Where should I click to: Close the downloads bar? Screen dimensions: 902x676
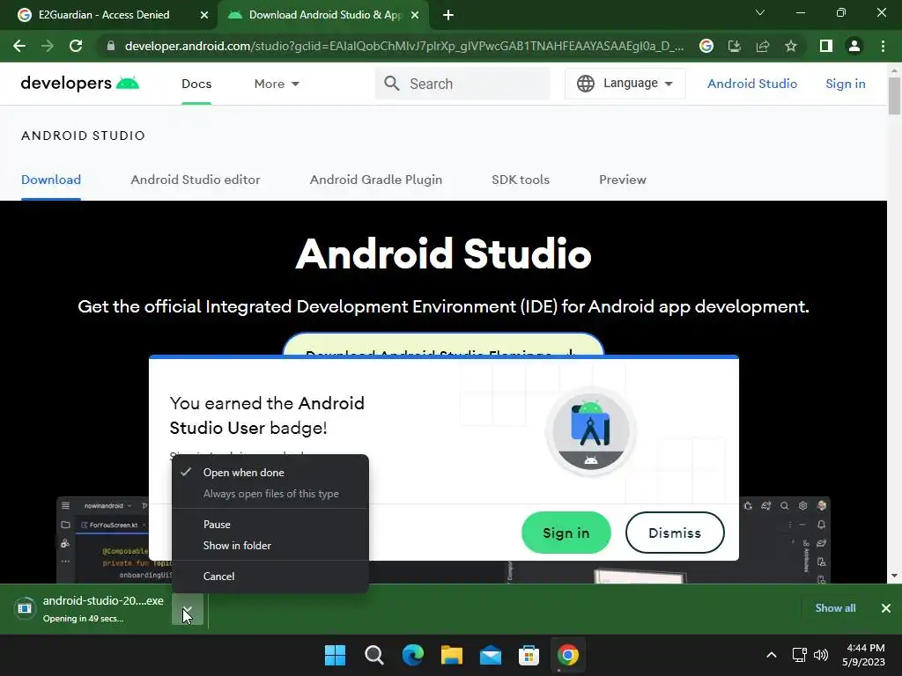tap(886, 607)
